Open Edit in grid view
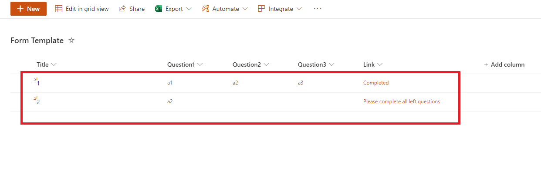The image size is (541, 176). click(x=82, y=9)
